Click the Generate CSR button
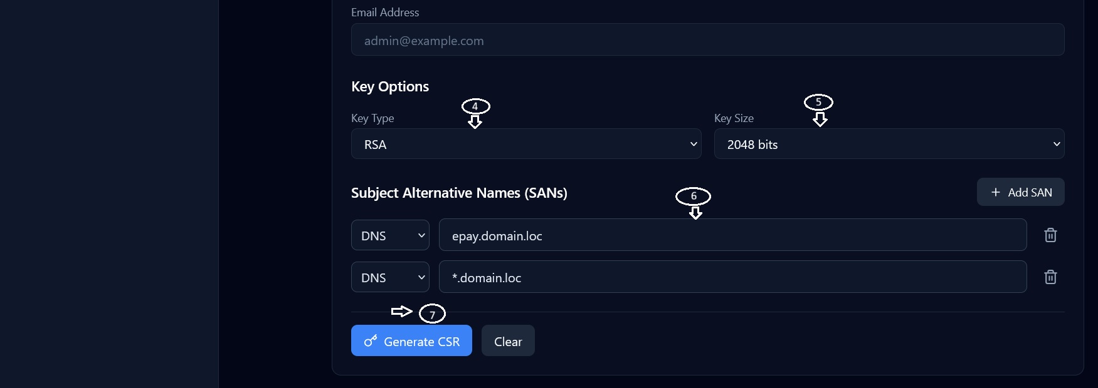This screenshot has width=1098, height=388. (x=411, y=340)
